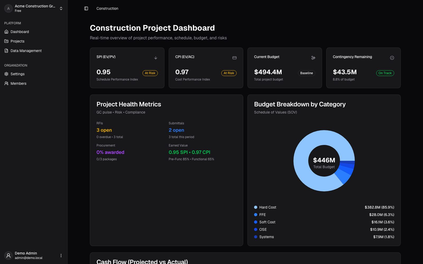423x264 pixels.
Task: Click the Cash Flow card heading
Action: tap(142, 262)
